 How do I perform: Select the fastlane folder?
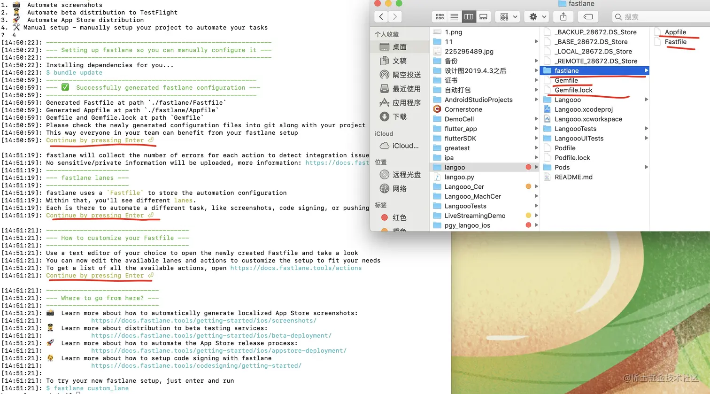[595, 70]
